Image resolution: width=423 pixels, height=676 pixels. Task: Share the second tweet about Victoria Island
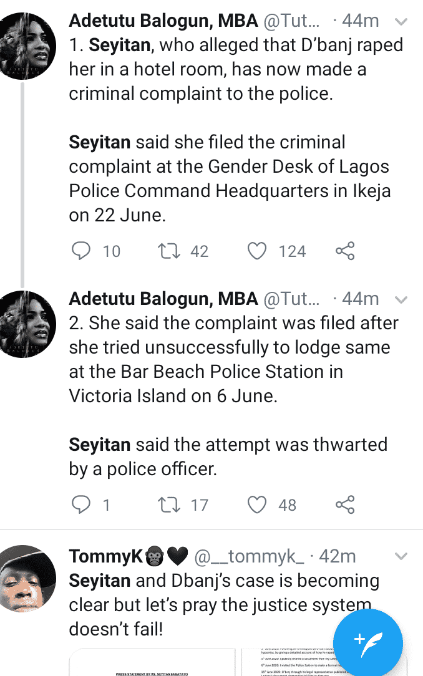pyautogui.click(x=345, y=505)
